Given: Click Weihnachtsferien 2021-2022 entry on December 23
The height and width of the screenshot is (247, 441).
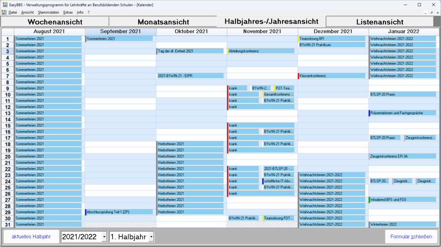Looking at the screenshot, I should [x=332, y=175].
